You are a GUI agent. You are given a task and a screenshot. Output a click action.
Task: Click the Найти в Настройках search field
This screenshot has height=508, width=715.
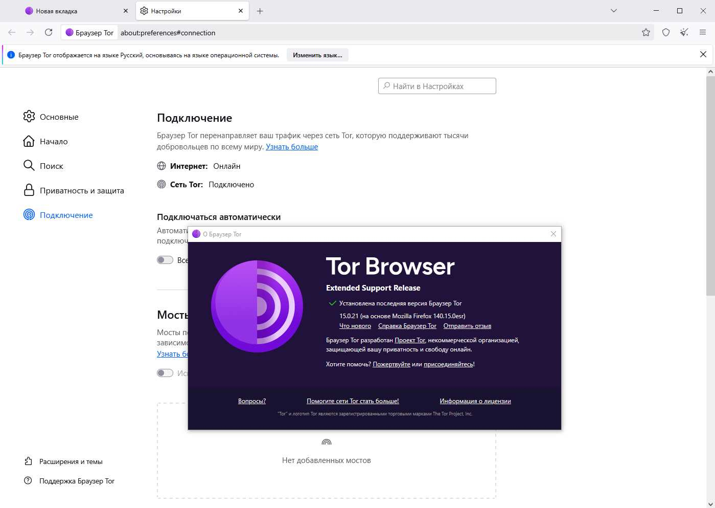point(437,86)
